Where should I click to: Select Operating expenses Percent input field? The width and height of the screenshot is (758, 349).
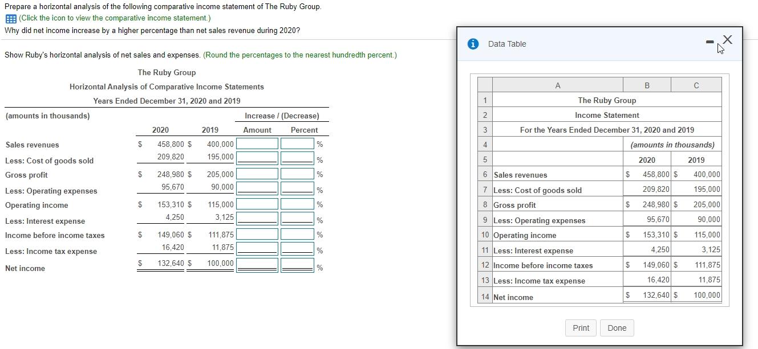[x=297, y=188]
